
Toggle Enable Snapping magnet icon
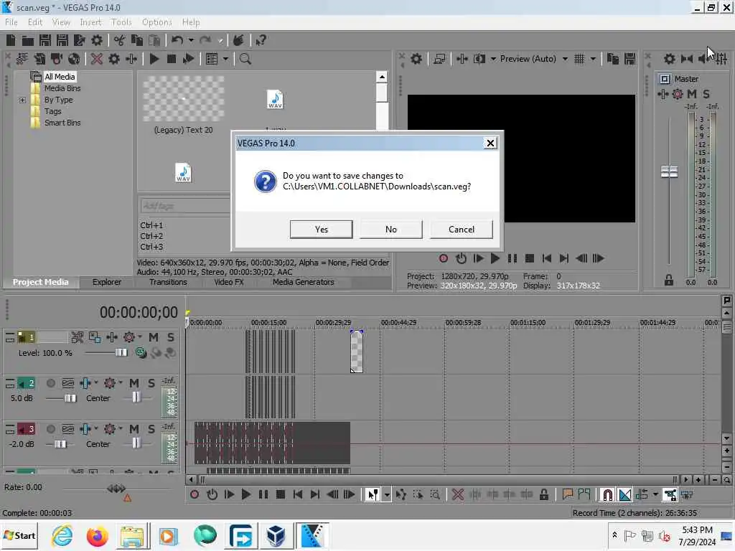(x=607, y=495)
